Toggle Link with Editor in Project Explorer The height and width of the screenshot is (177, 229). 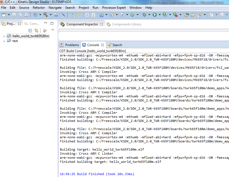(x=36, y=31)
